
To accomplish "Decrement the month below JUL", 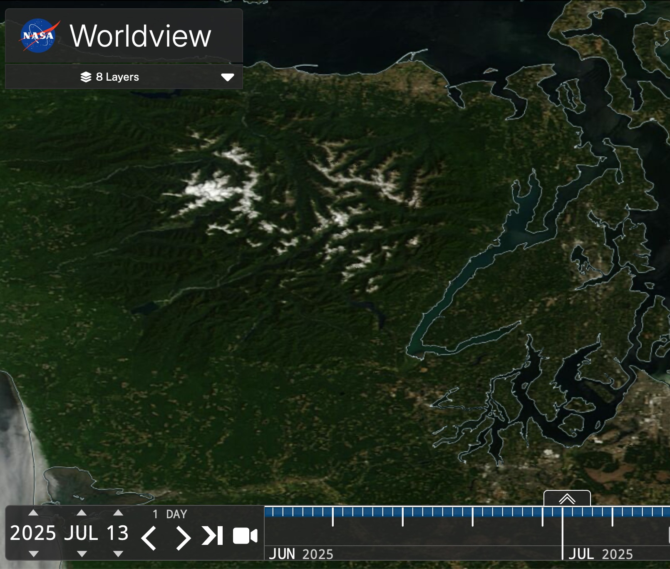I will pyautogui.click(x=82, y=554).
